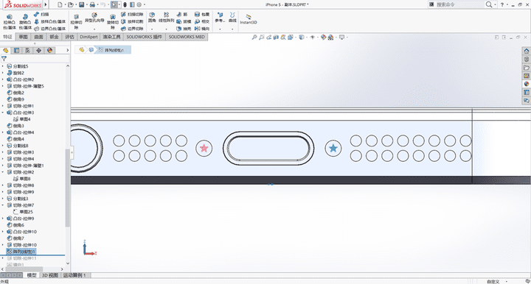The width and height of the screenshot is (531, 284).
Task: Click the Extruded Boss/Base (拉伸凸台/基体) tool
Action: [x=10, y=22]
